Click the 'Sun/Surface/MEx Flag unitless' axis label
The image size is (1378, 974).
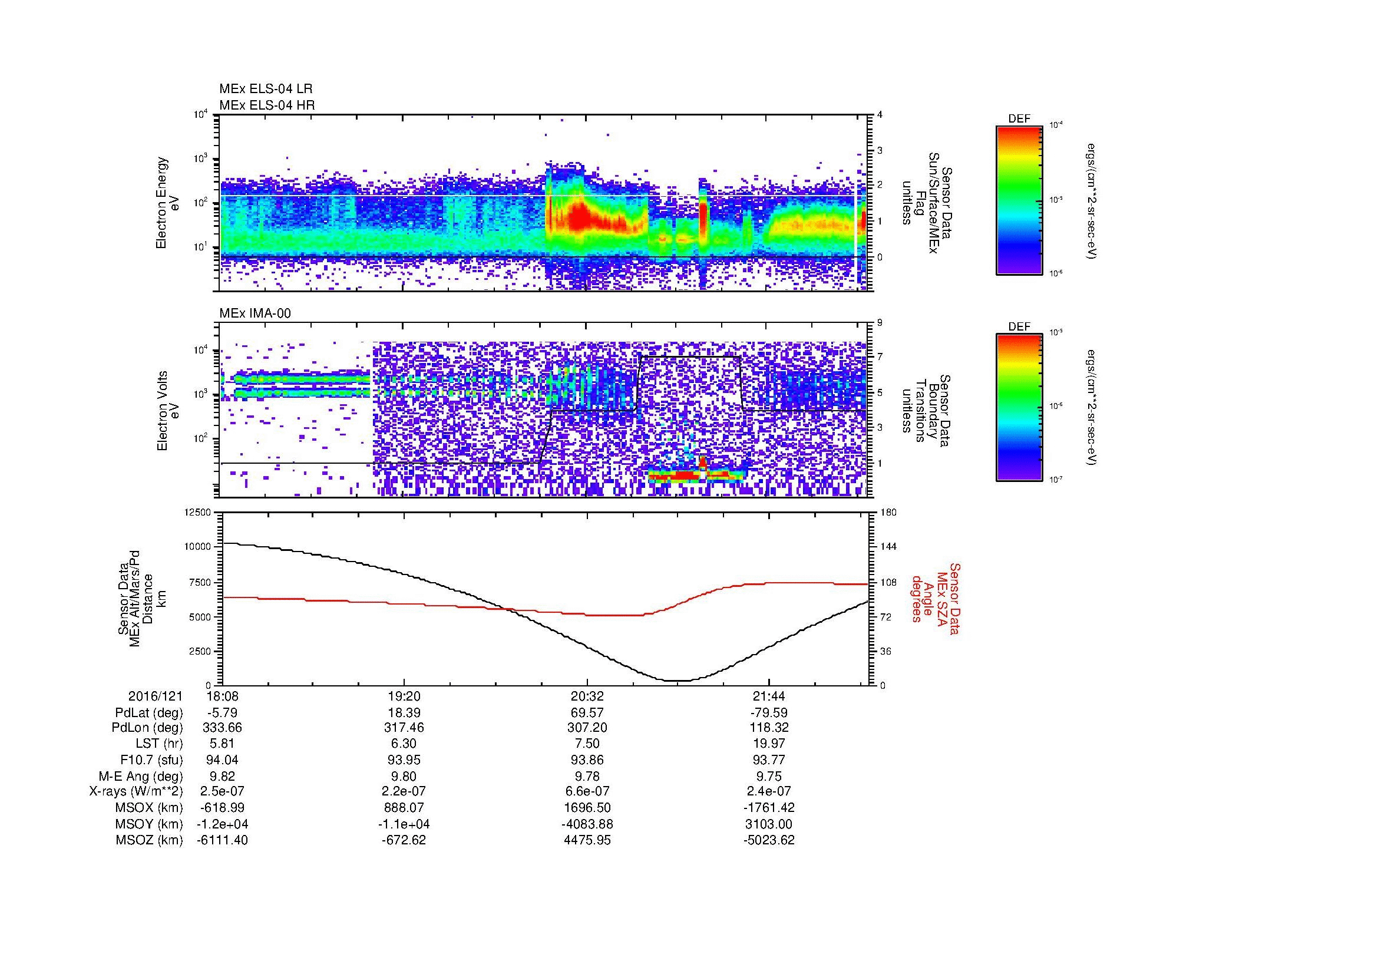click(924, 203)
